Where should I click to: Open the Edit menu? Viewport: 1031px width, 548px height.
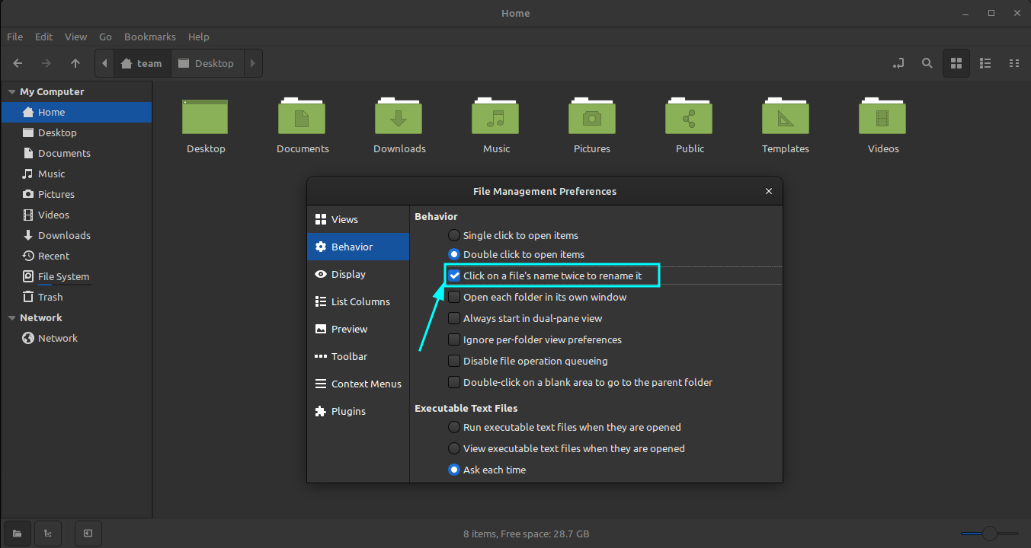(x=44, y=37)
